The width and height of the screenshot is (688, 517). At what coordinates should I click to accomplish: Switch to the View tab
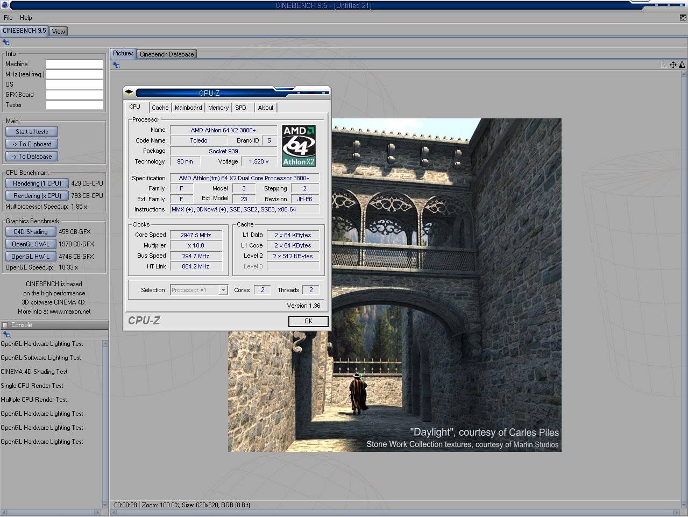tap(59, 31)
